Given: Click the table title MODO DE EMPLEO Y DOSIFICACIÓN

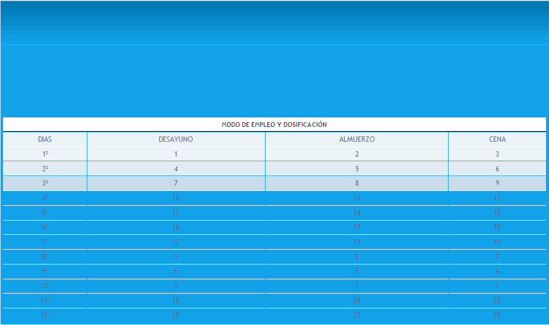Looking at the screenshot, I should tap(274, 125).
